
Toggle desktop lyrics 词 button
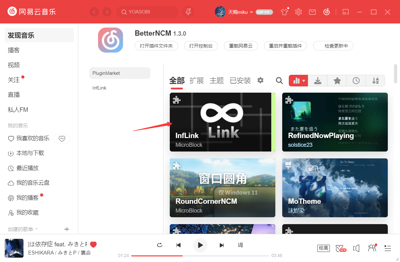241,245
